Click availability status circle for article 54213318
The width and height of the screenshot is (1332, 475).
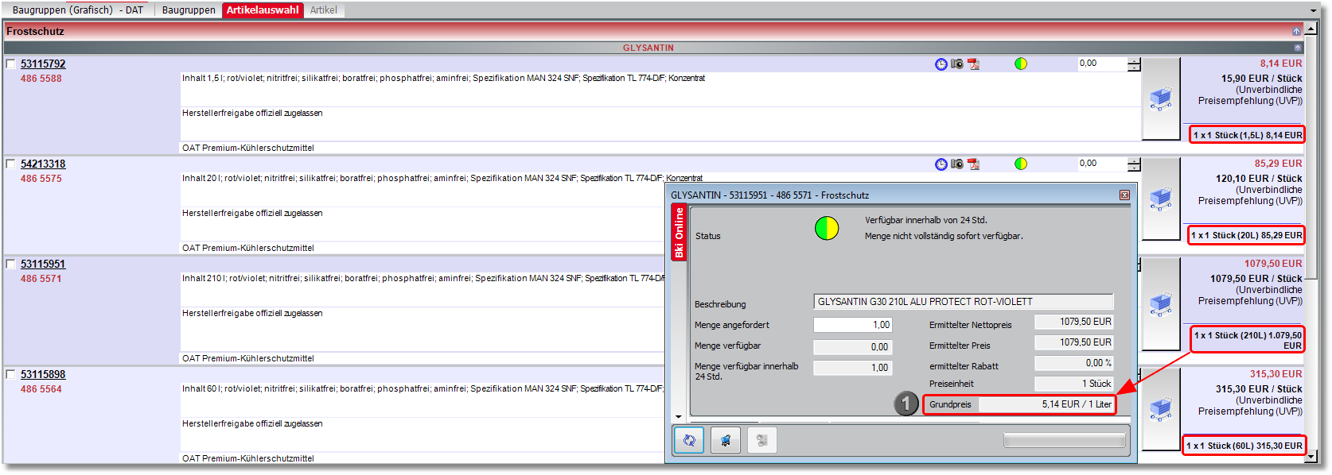click(x=1021, y=164)
